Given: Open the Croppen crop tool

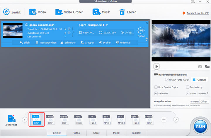Looking at the screenshot, I should [88, 43].
